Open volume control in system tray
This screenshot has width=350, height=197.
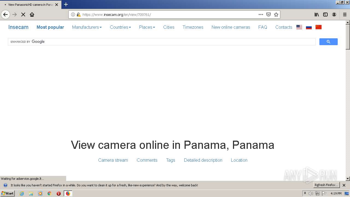coord(311,193)
